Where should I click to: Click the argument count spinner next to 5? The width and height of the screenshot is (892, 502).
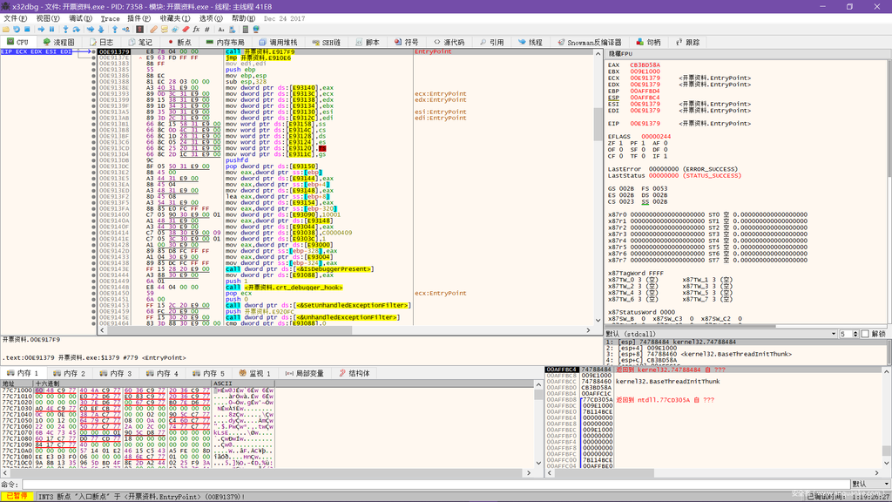pos(855,334)
